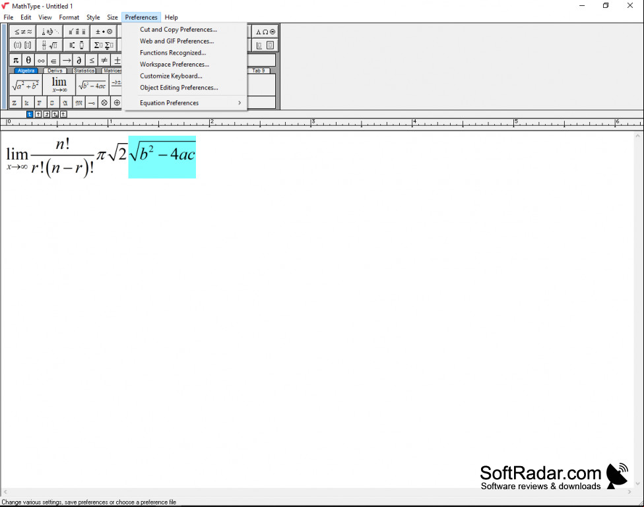Open the Edit menu
Screen dimensions: 644x507
click(26, 17)
